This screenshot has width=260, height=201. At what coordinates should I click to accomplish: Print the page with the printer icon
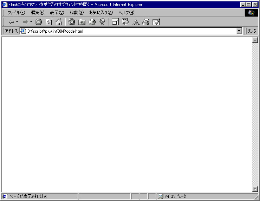click(x=146, y=22)
